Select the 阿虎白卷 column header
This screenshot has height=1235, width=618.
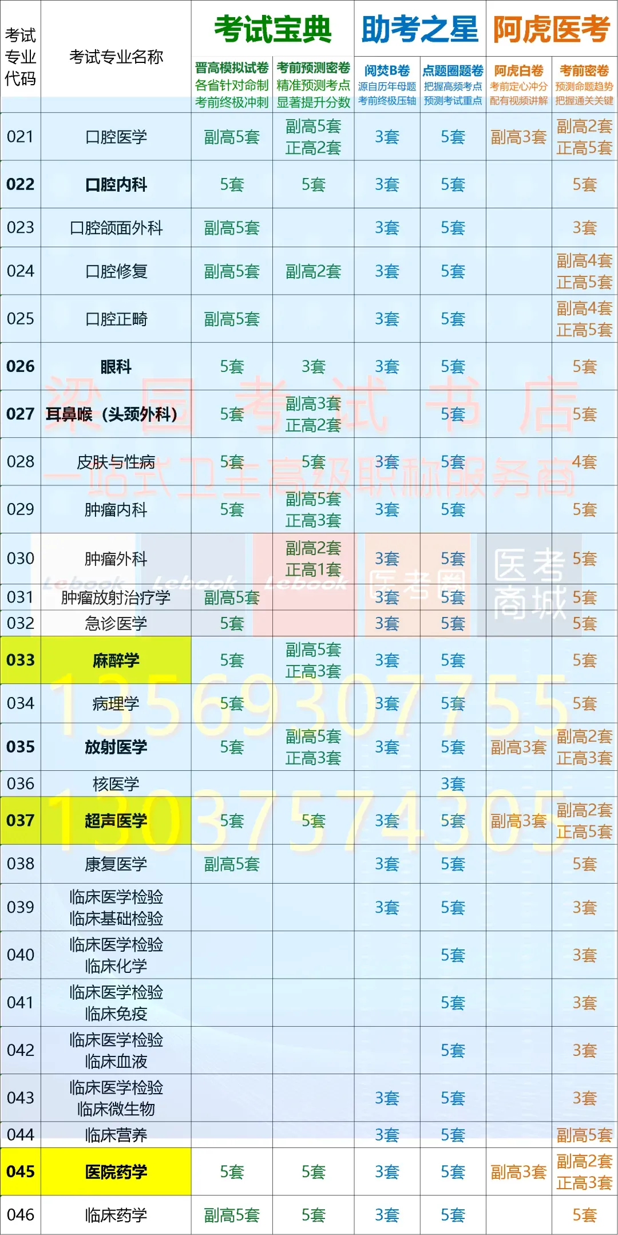tap(519, 71)
